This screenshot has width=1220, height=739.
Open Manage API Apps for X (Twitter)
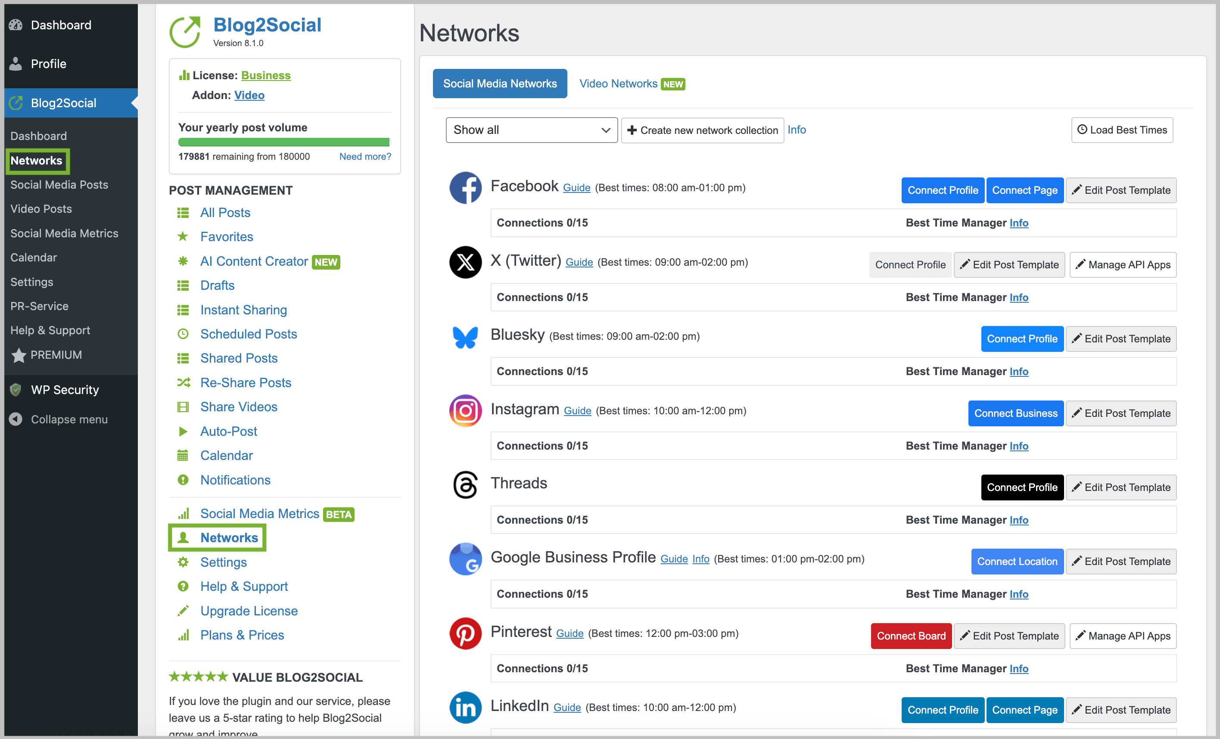pos(1123,265)
